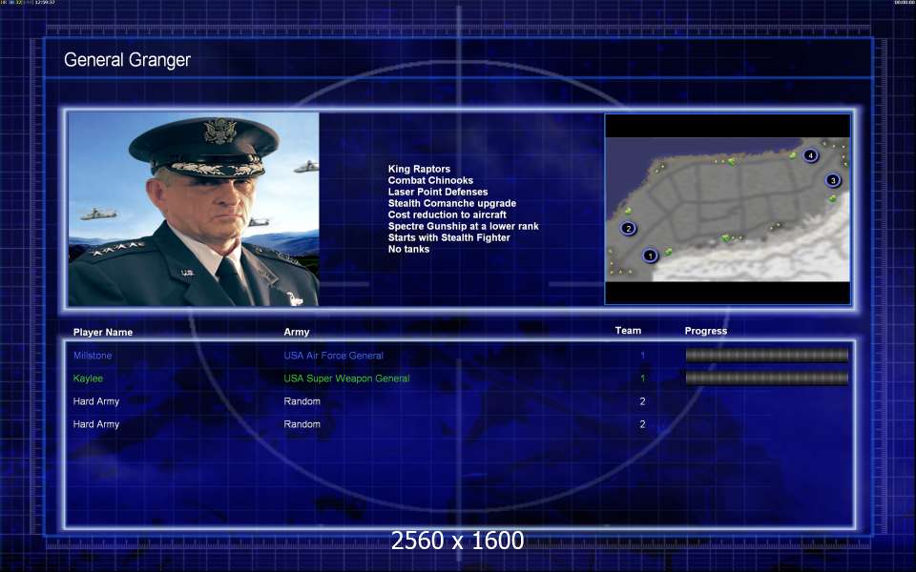
Task: Click start position marker 2 on minimap
Action: point(629,228)
